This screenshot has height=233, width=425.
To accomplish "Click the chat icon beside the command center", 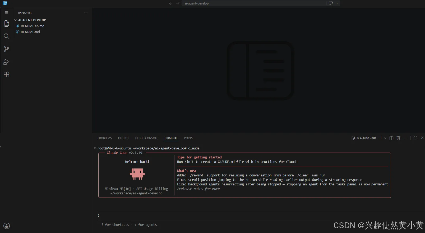I will tap(331, 3).
